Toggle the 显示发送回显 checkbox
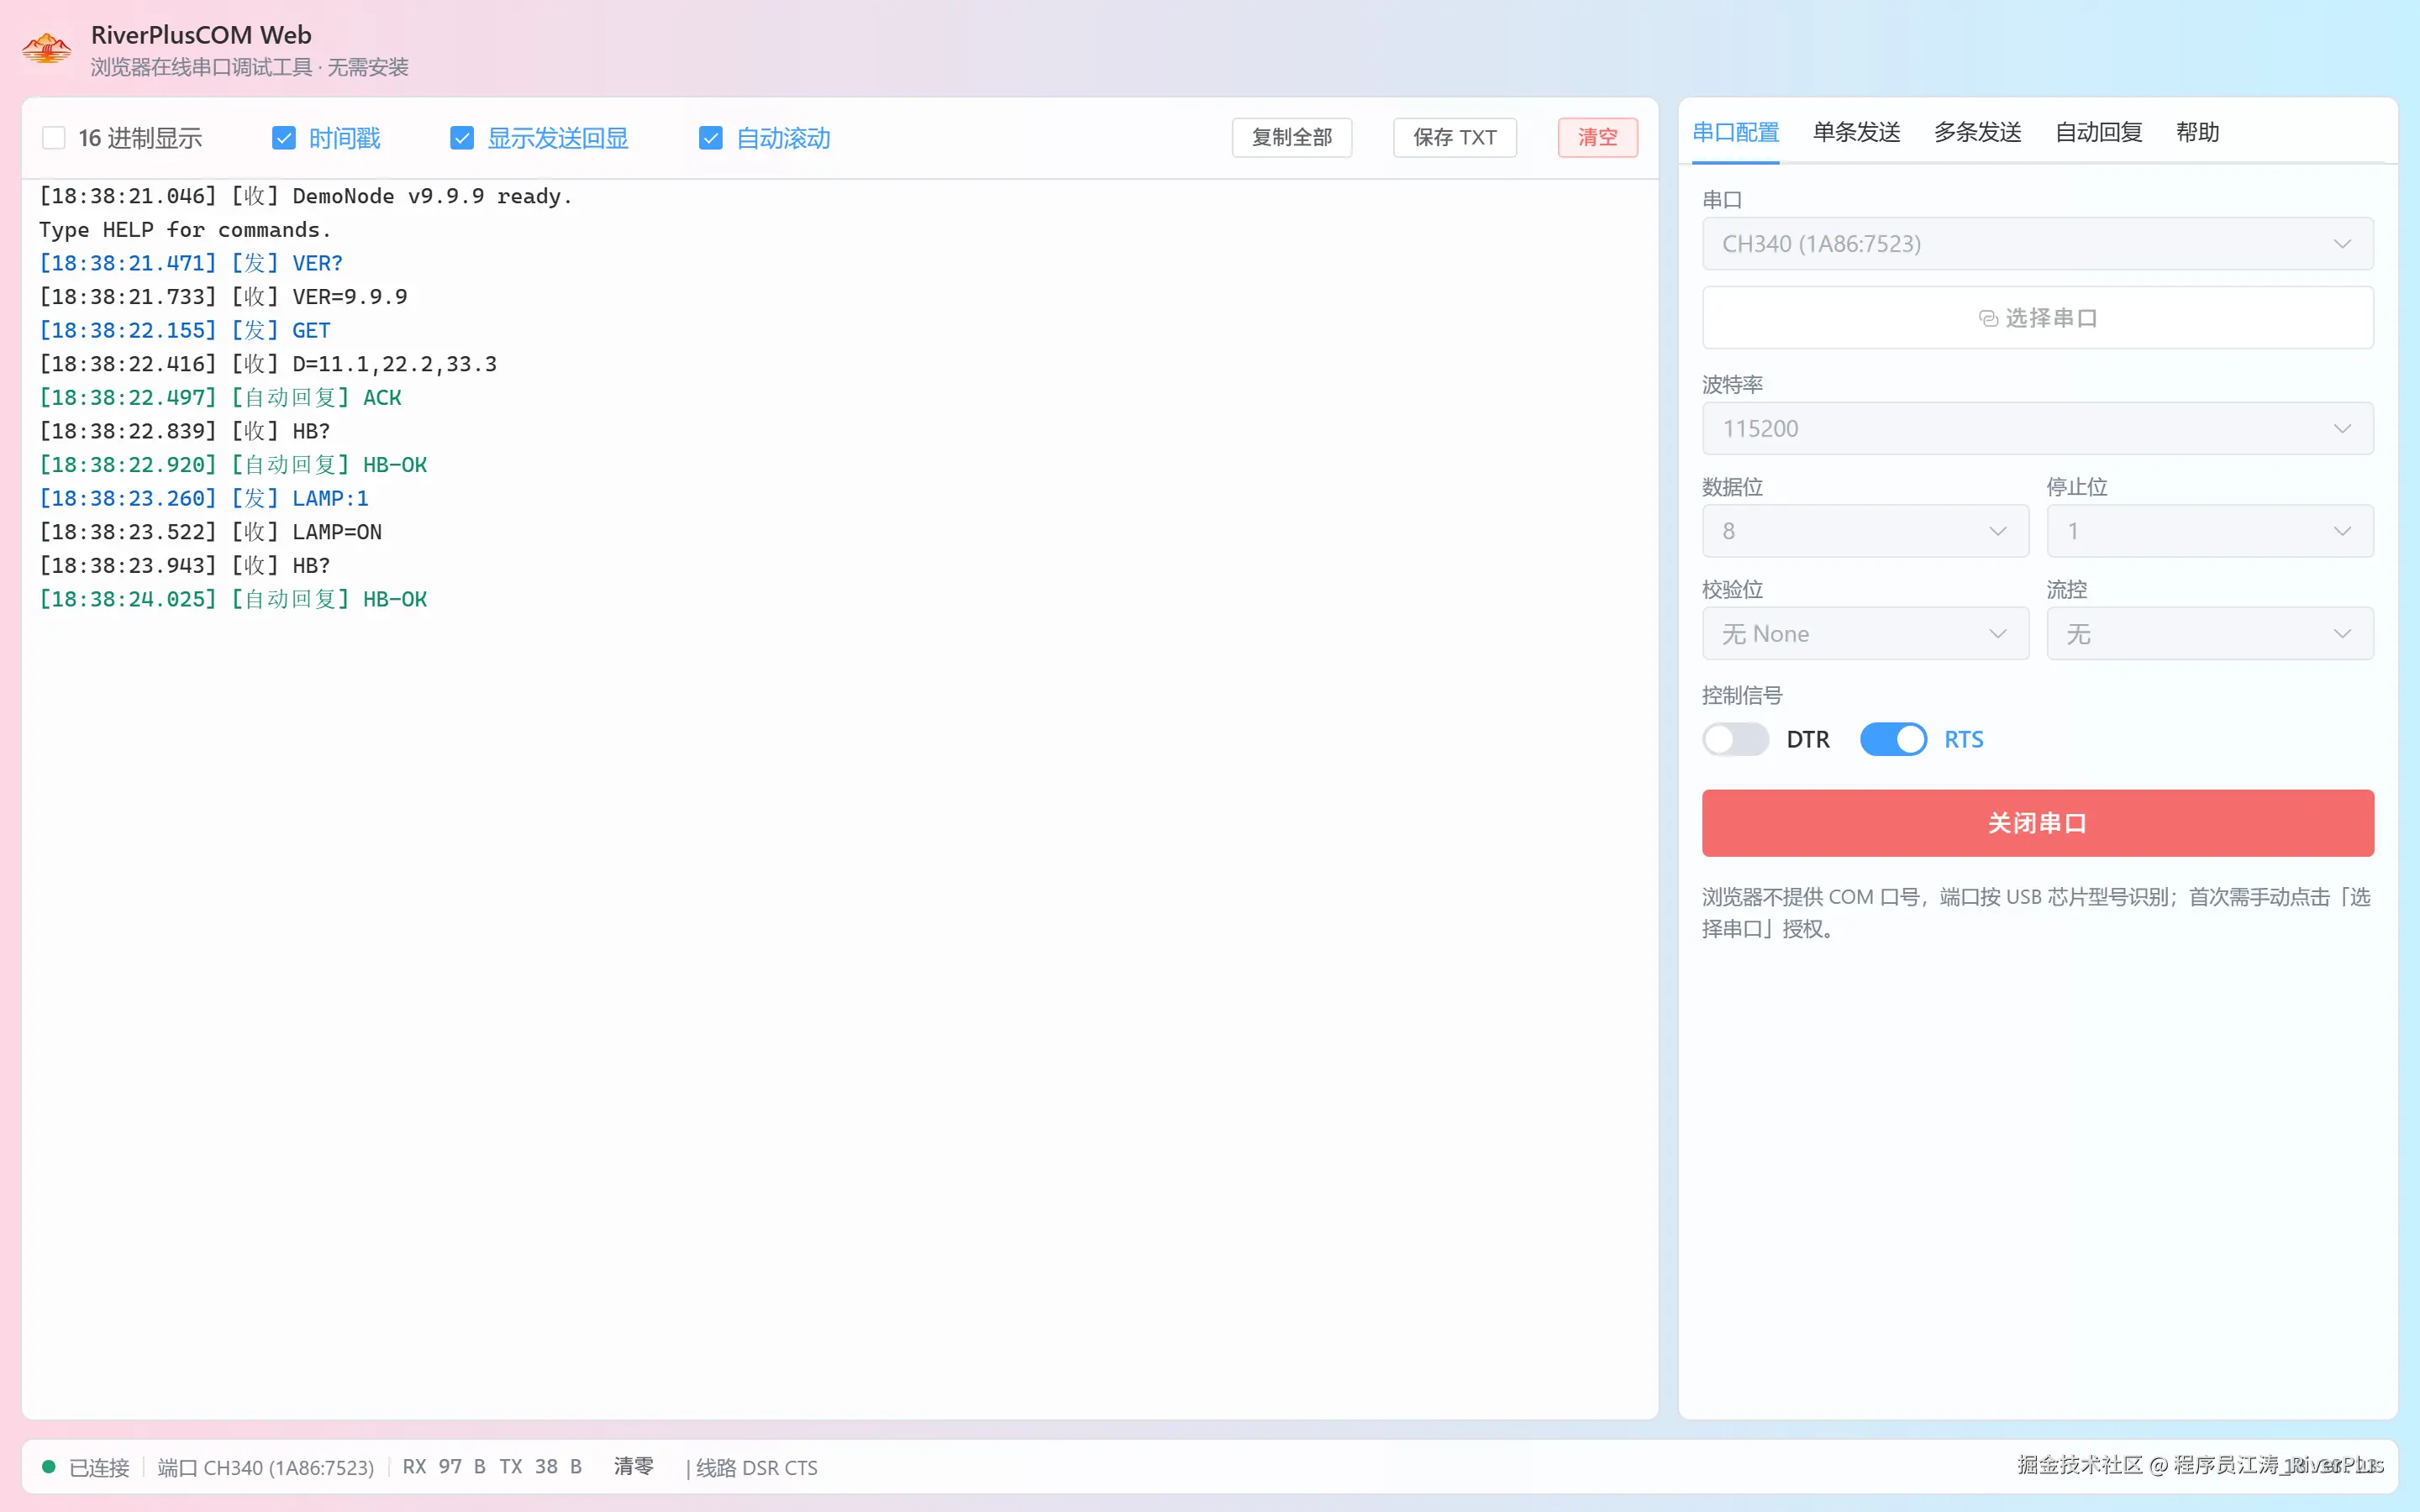The width and height of the screenshot is (2420, 1512). pyautogui.click(x=462, y=138)
